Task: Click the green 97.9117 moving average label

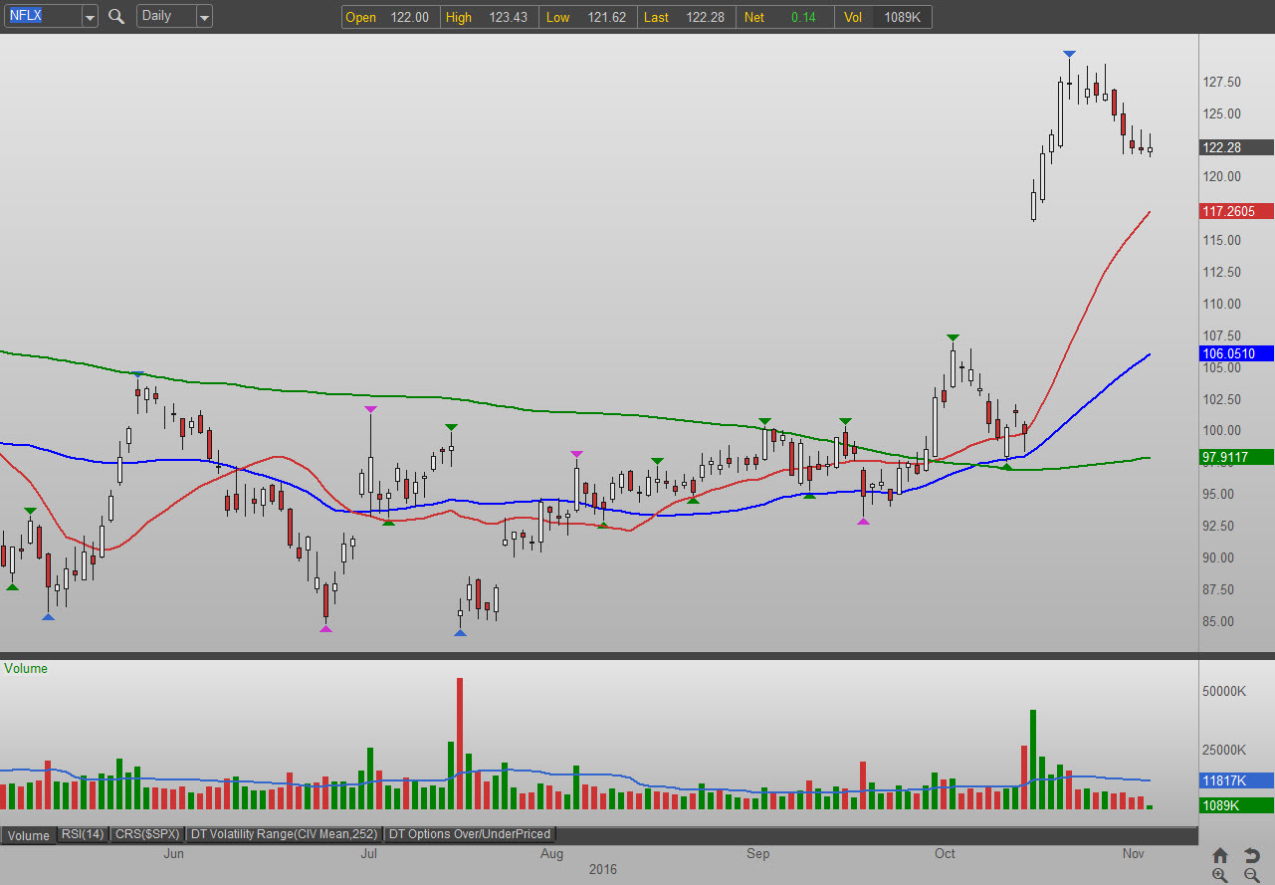Action: click(1236, 457)
